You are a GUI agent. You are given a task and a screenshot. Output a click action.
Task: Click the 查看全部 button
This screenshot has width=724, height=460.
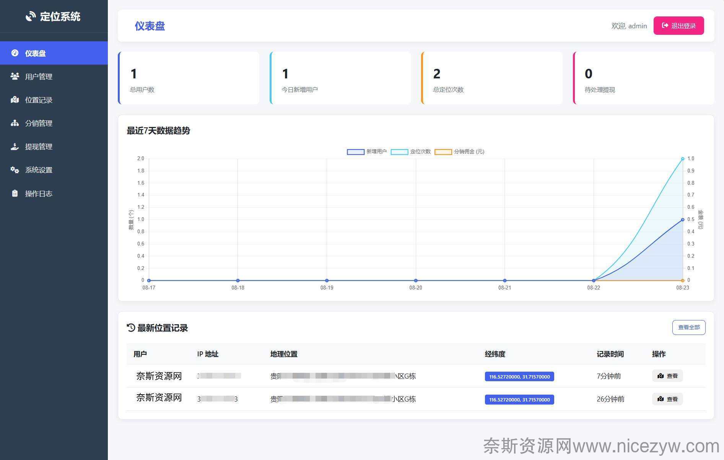tap(688, 327)
